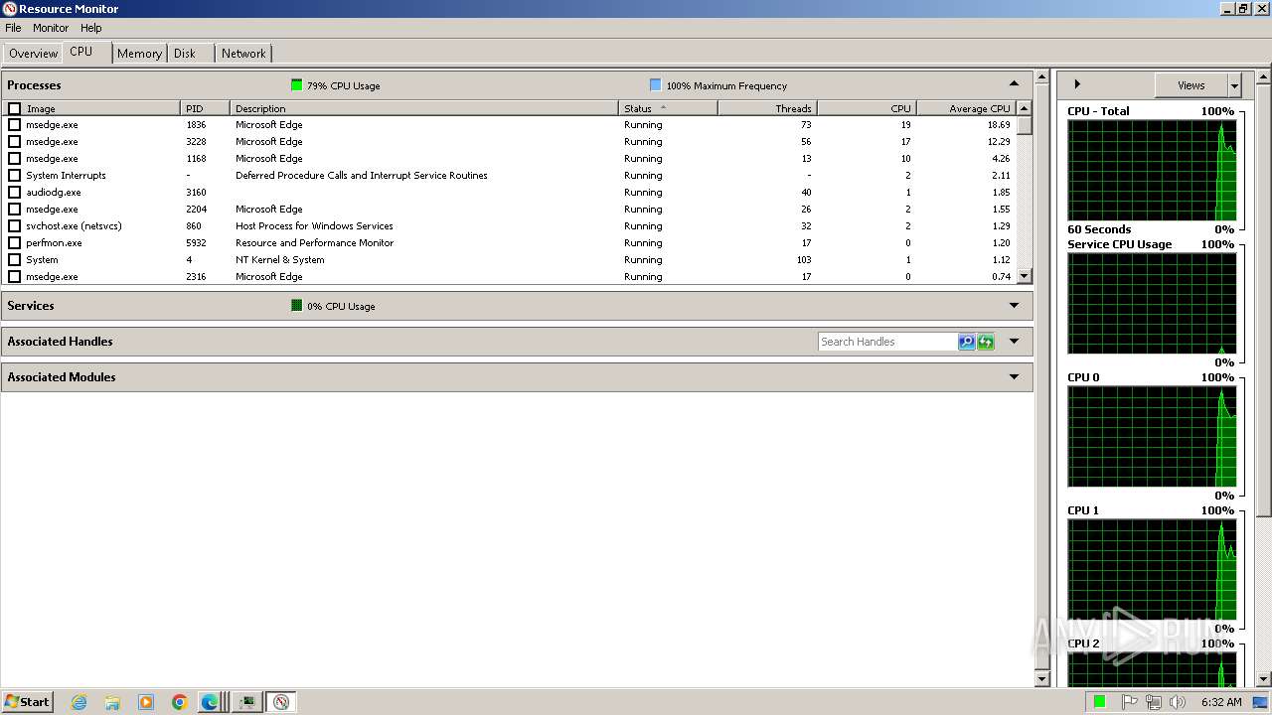This screenshot has width=1272, height=715.
Task: Click the CPU - Total graph
Action: 1152,170
